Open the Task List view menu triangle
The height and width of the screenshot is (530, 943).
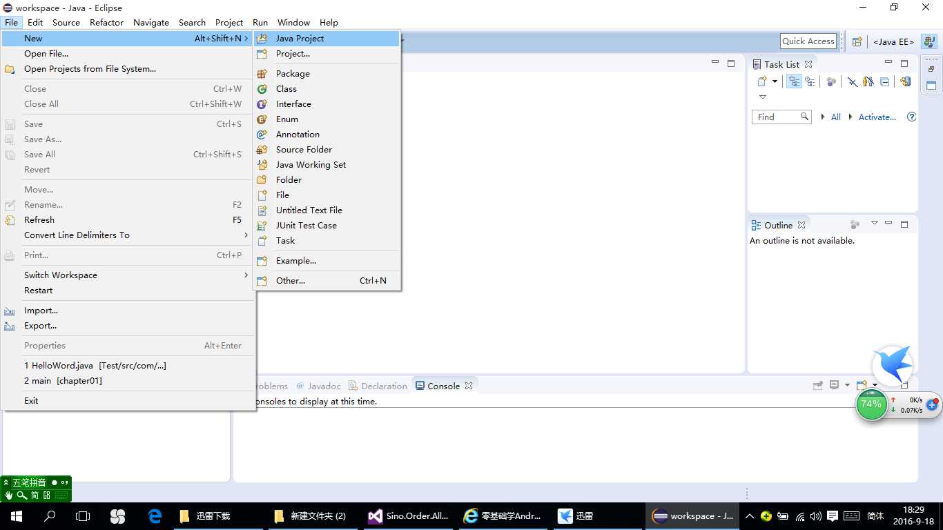(763, 97)
